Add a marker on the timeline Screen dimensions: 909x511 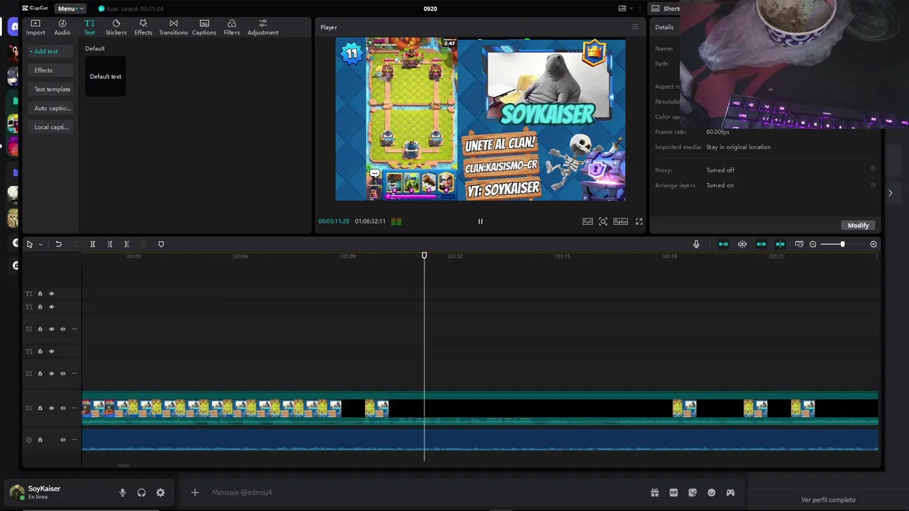pyautogui.click(x=161, y=244)
